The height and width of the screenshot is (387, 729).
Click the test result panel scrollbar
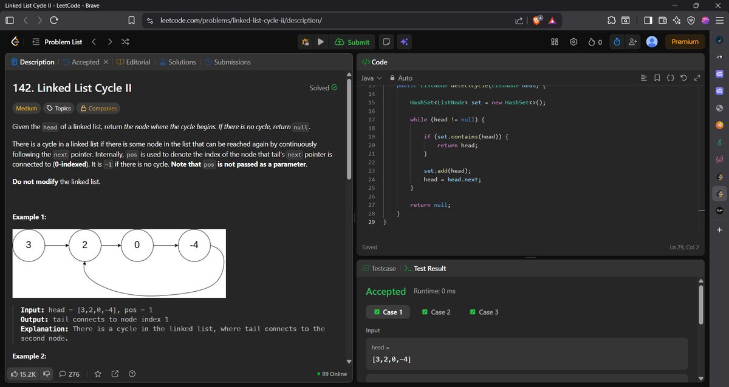pos(700,305)
